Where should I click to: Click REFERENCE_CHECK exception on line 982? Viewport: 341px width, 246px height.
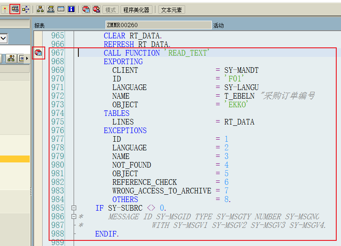[145, 182]
